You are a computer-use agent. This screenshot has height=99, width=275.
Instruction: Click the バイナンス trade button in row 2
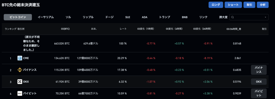(259, 70)
